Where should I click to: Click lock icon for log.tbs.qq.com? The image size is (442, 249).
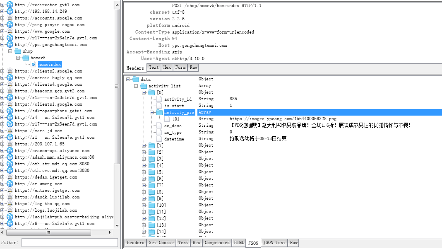[10, 203]
